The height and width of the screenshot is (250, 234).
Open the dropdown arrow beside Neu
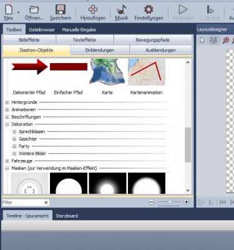pyautogui.click(x=18, y=12)
